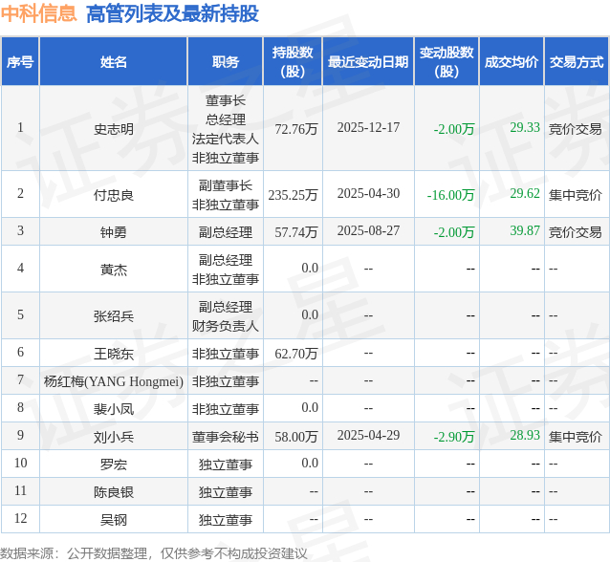The width and height of the screenshot is (610, 562).
Task: Click the 序号 column header
Action: 20,62
